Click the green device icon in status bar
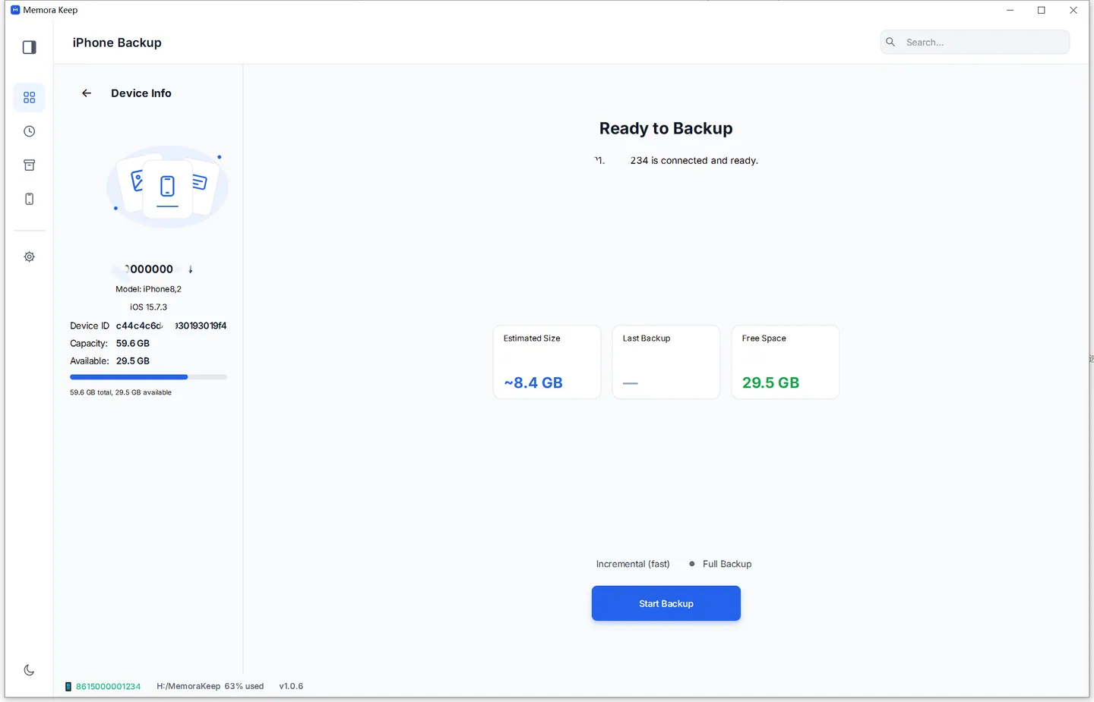Screen dimensions: 1094x702 pos(68,686)
